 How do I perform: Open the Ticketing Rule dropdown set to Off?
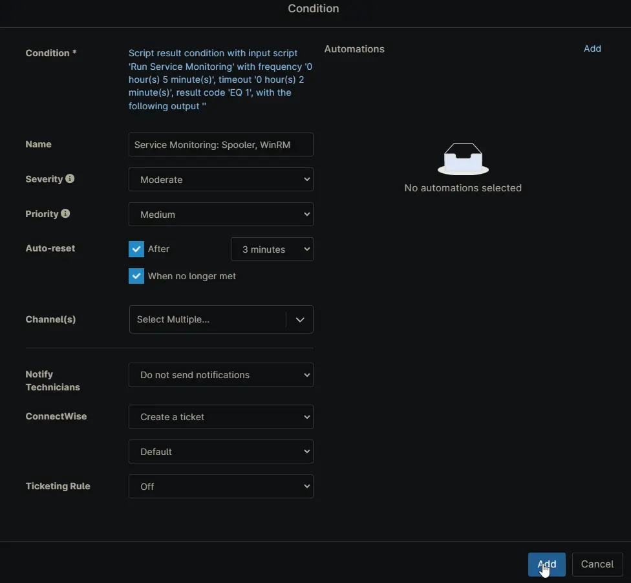220,487
